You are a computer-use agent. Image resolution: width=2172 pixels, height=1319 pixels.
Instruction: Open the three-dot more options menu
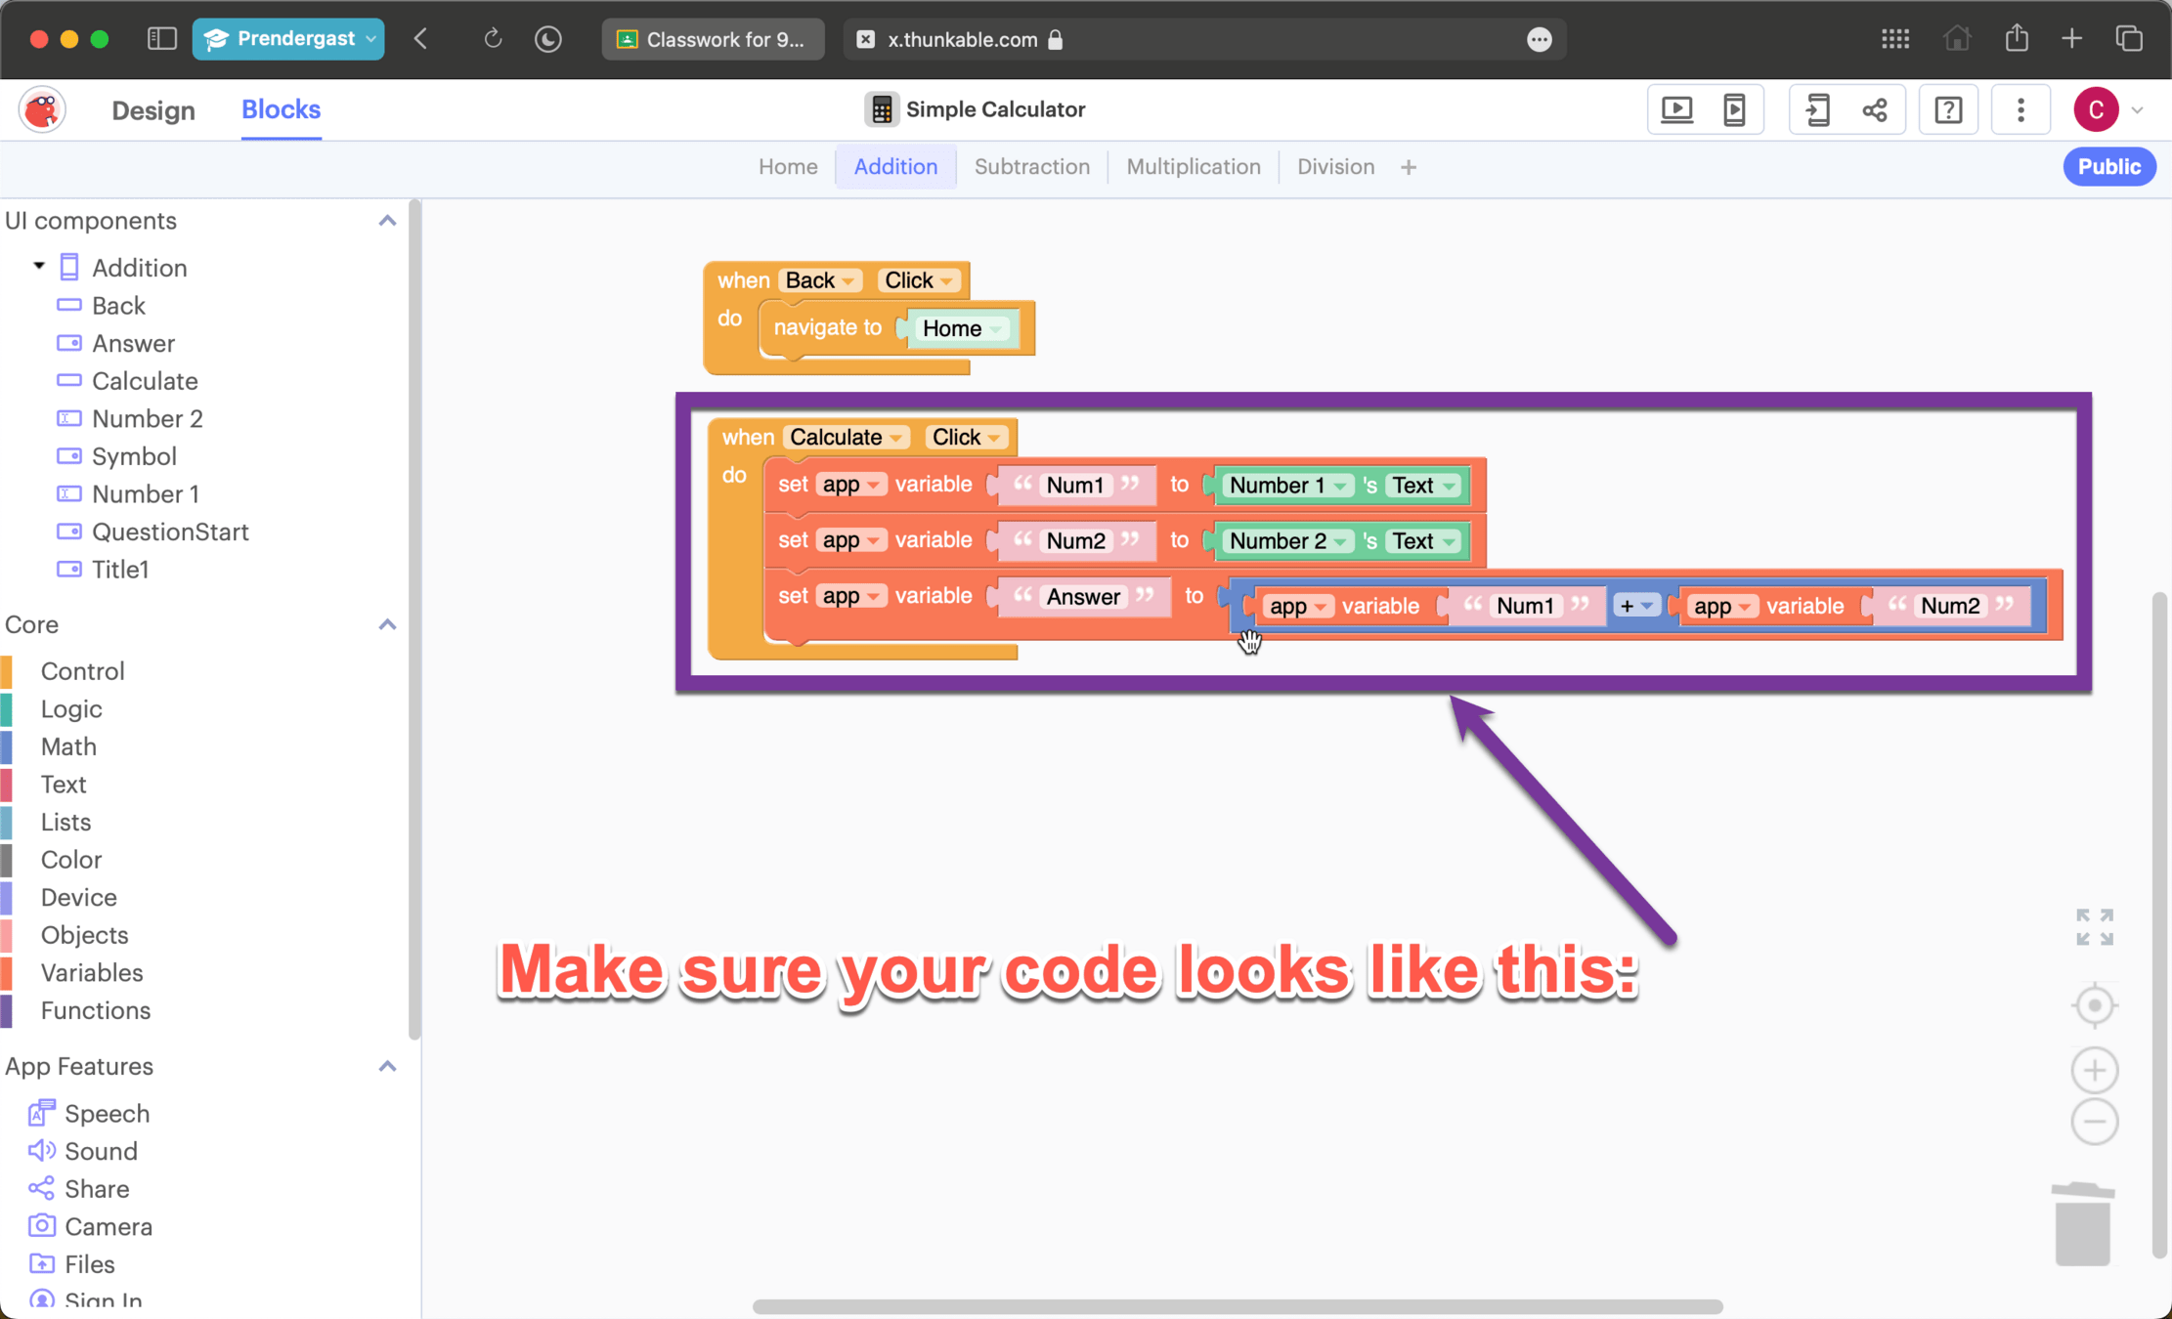coord(2020,109)
